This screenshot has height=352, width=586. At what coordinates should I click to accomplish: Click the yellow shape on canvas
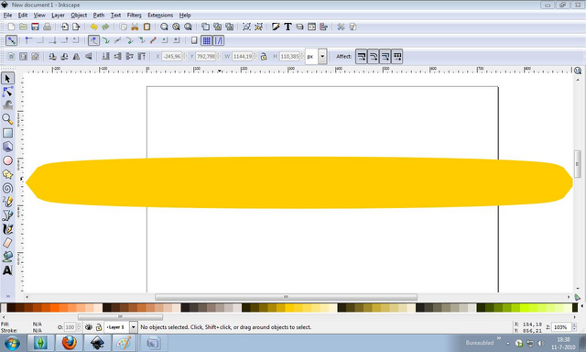pos(299,182)
